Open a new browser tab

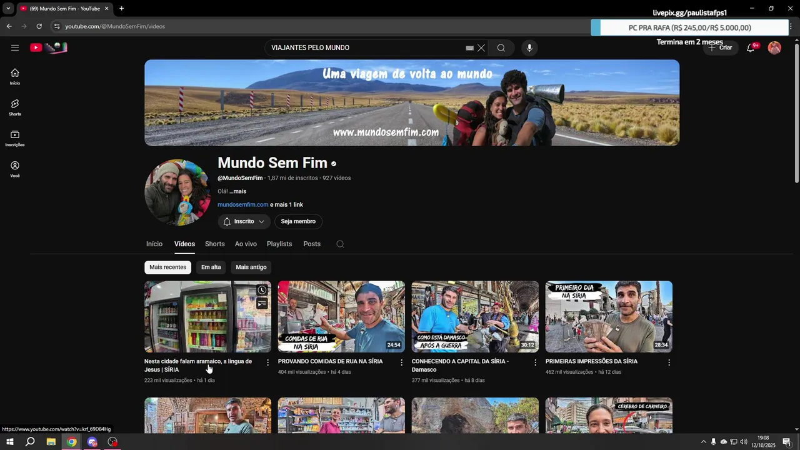coord(121,9)
